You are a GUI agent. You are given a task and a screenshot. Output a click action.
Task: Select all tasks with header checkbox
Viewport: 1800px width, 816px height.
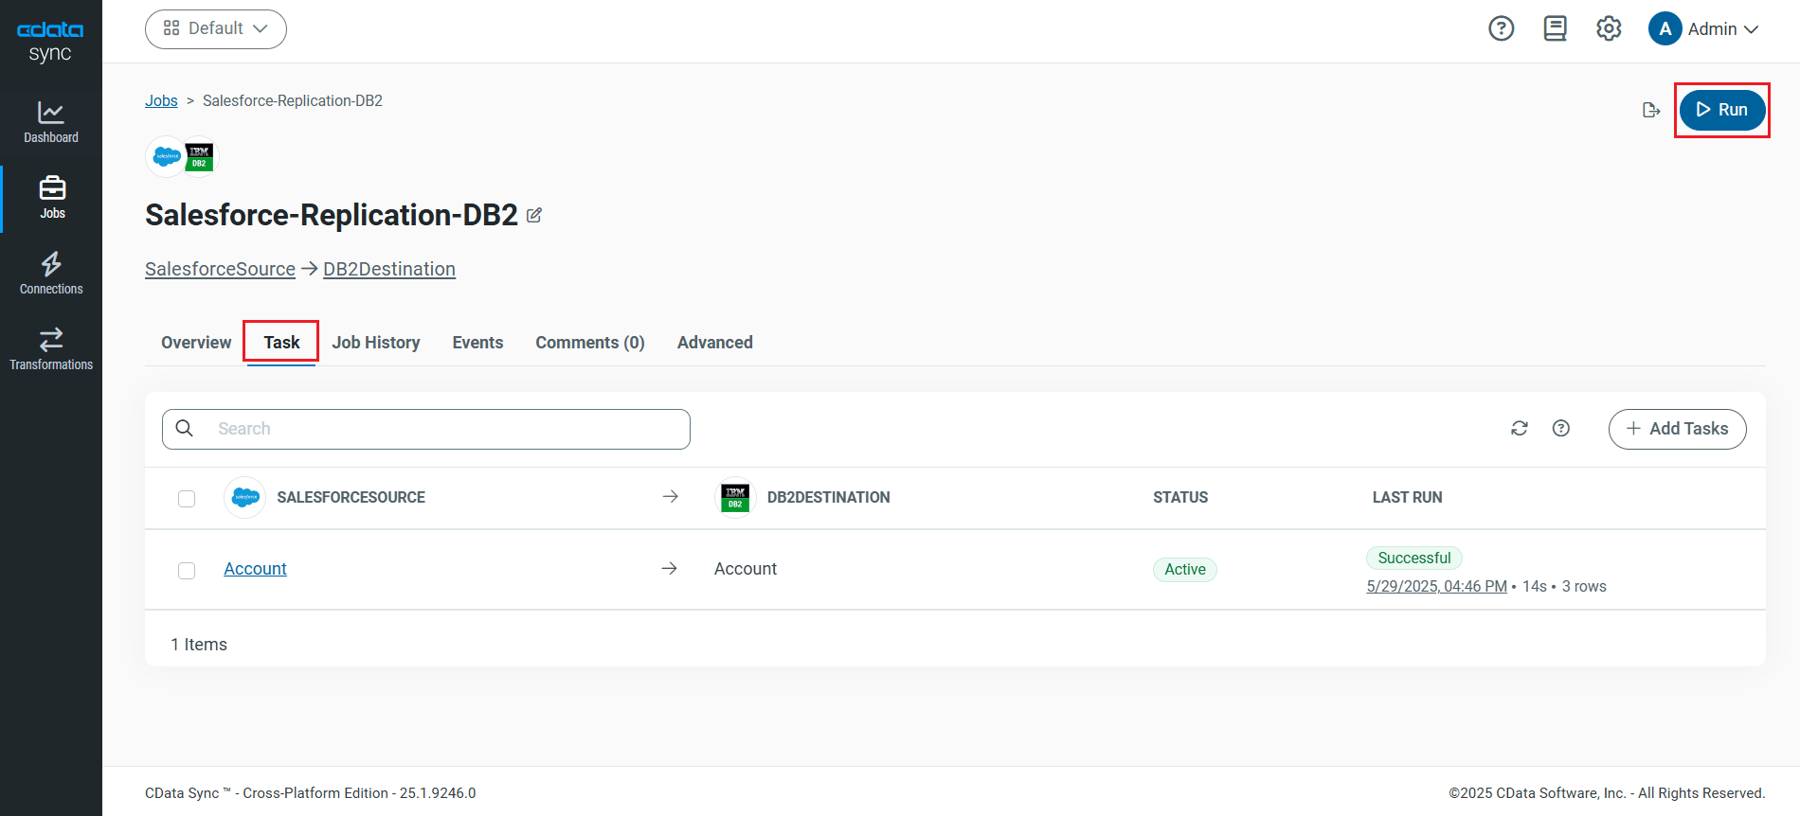(x=187, y=498)
